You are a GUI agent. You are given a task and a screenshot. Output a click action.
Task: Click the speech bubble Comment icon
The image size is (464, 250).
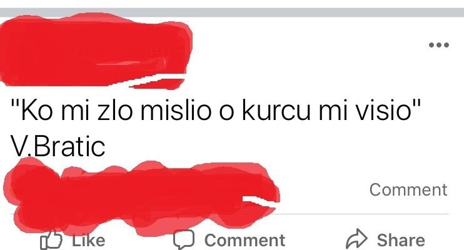pyautogui.click(x=184, y=239)
